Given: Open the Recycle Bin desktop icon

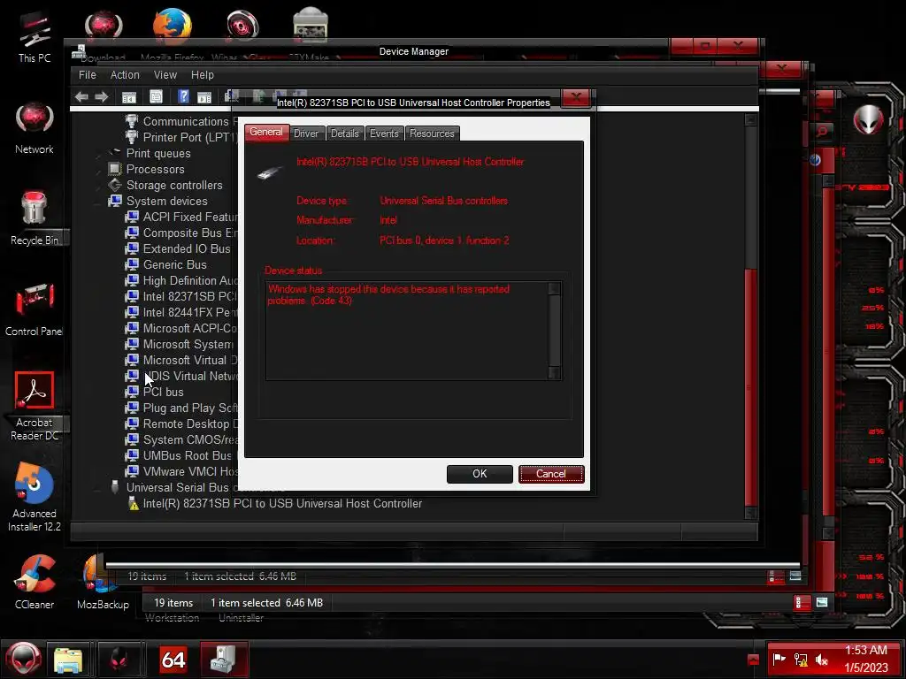Looking at the screenshot, I should (x=35, y=217).
